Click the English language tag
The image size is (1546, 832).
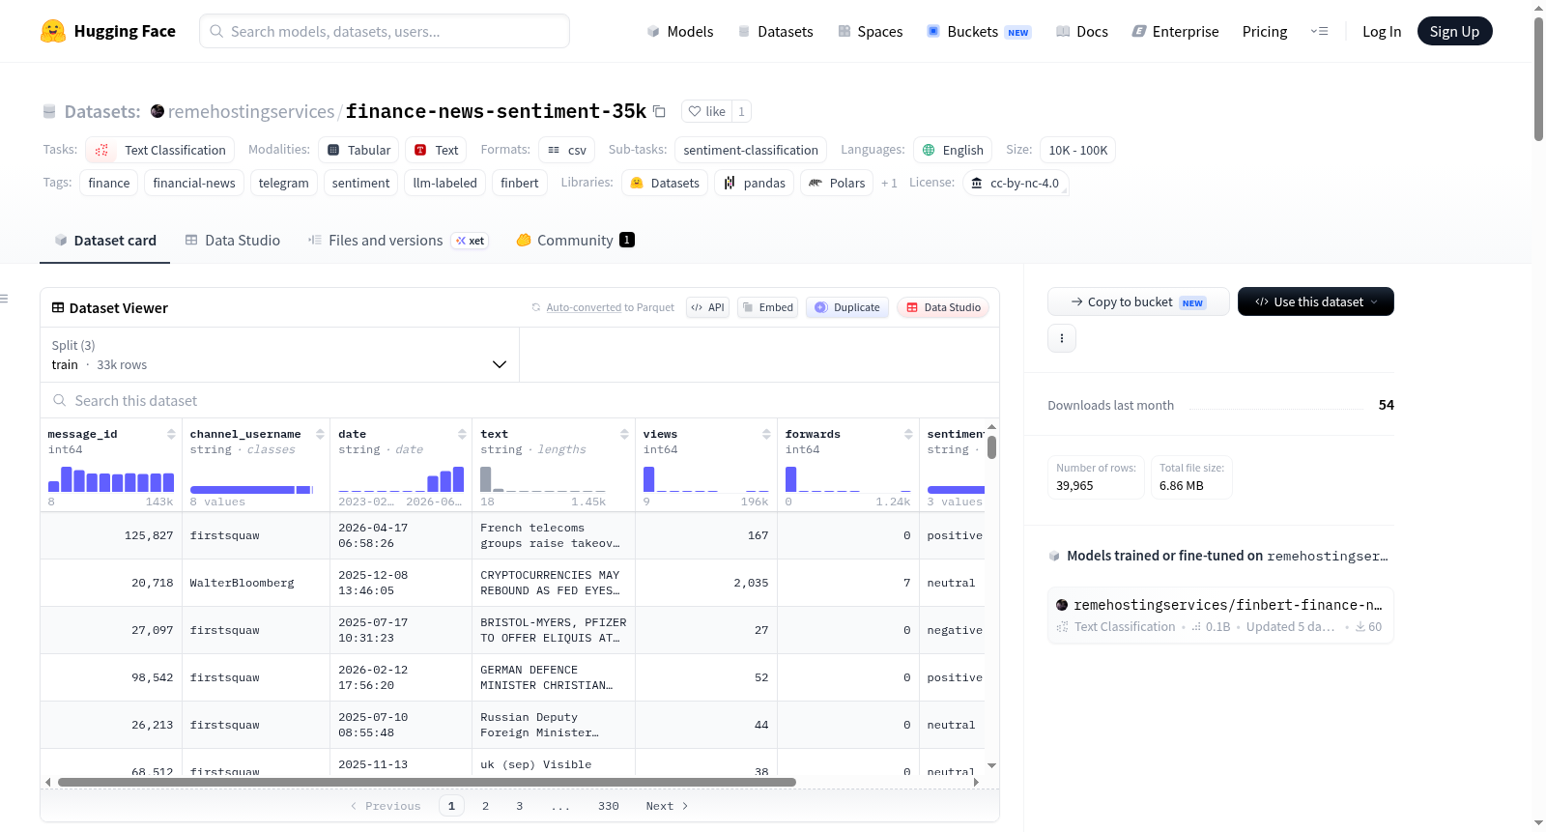click(x=953, y=150)
